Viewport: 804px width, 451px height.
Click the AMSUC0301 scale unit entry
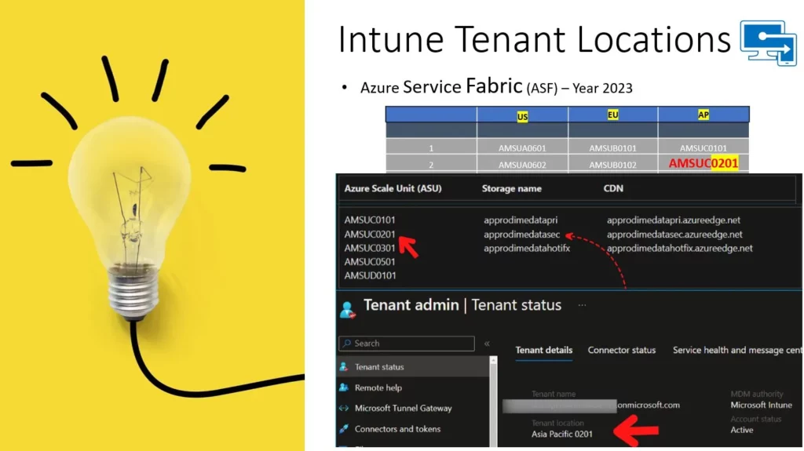pyautogui.click(x=370, y=248)
